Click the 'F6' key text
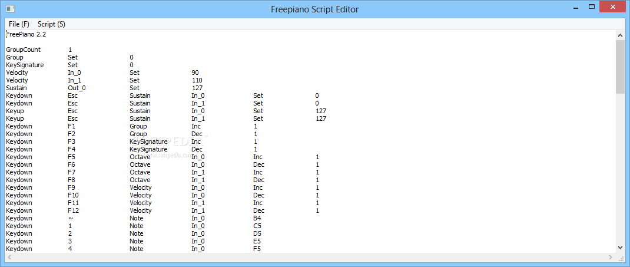 (72, 164)
